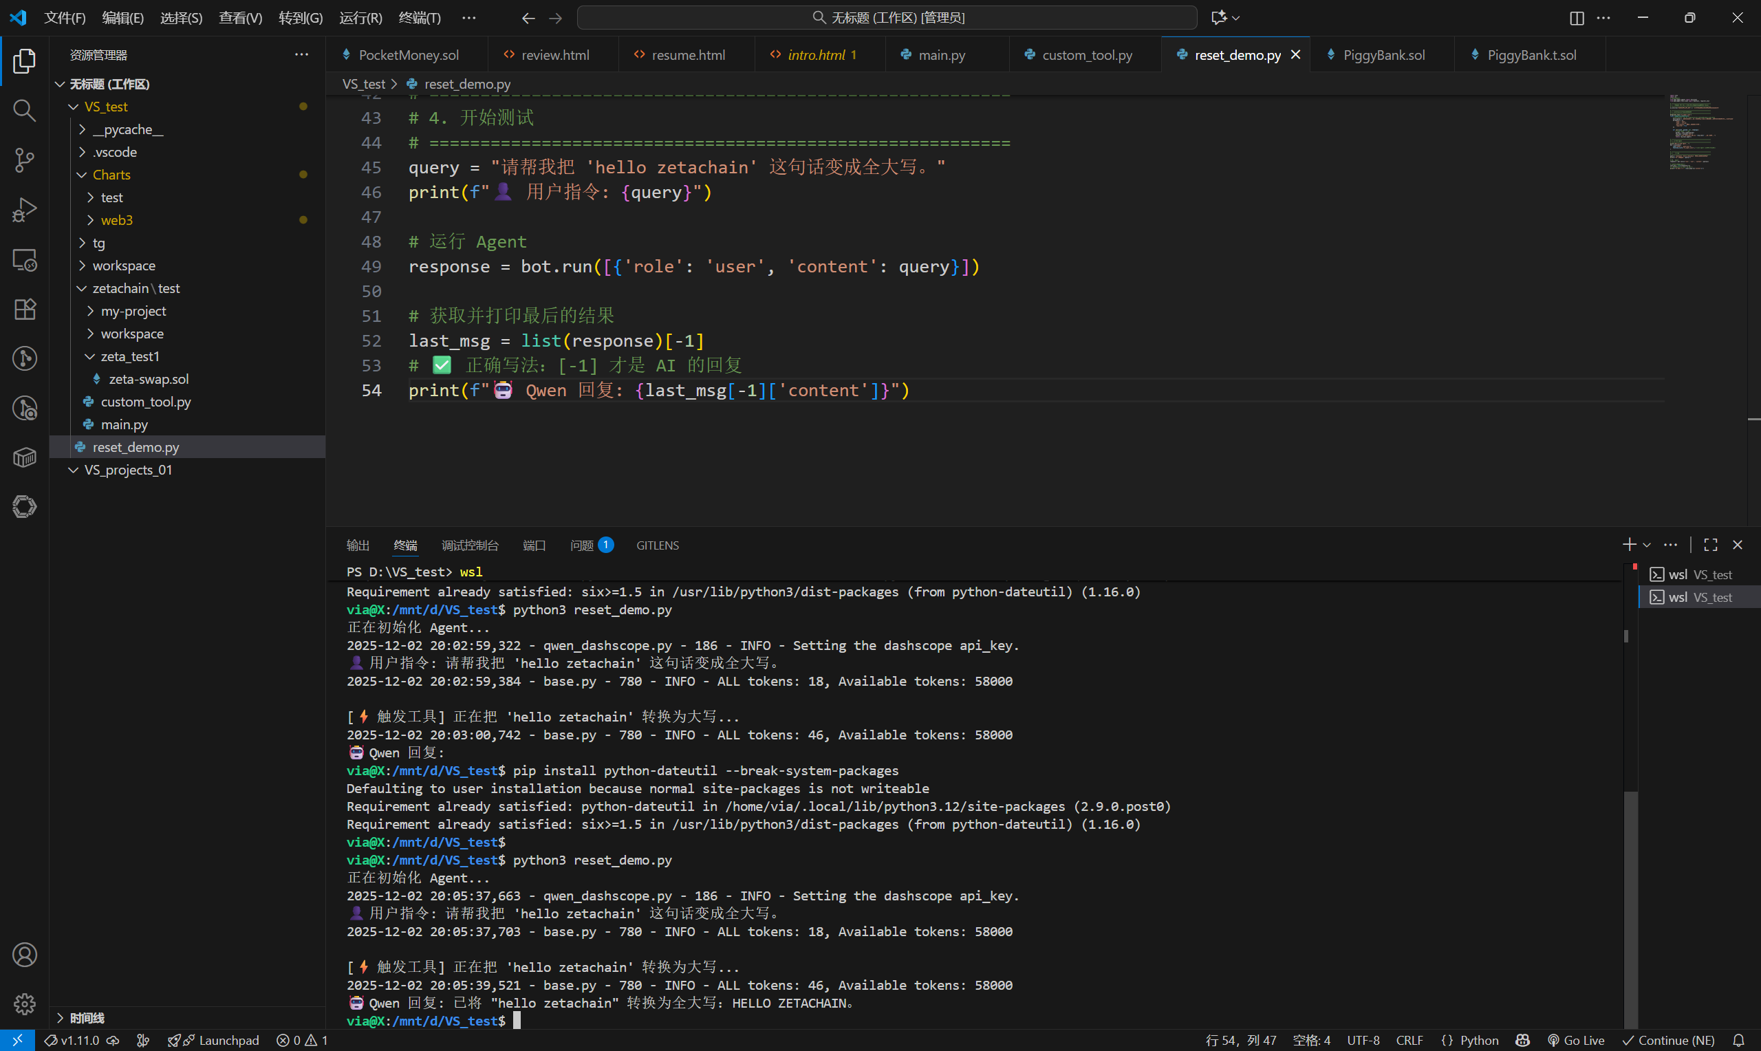This screenshot has height=1051, width=1761.
Task: Switch to the PocketMoney.sol tab
Action: click(408, 54)
